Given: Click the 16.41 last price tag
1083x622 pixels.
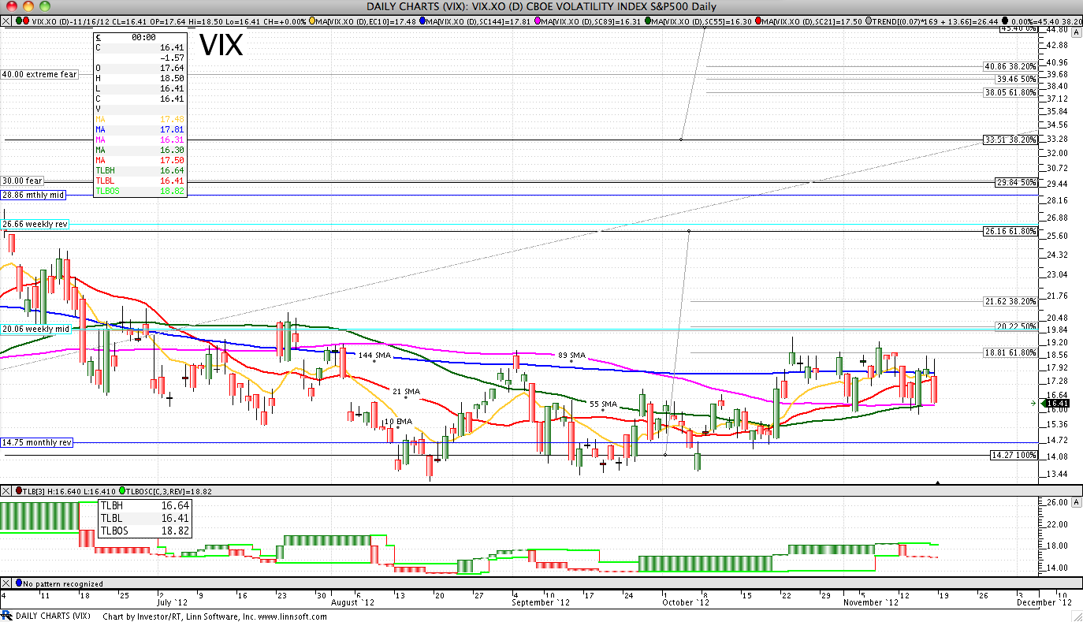Looking at the screenshot, I should click(1059, 403).
